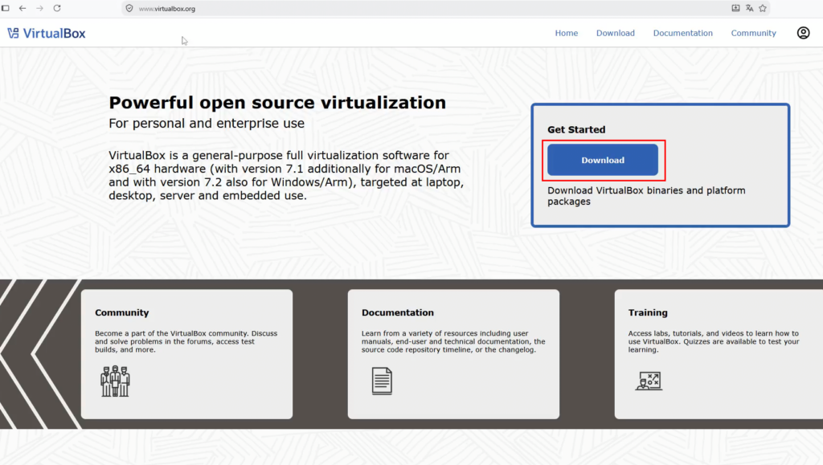Open Community in the top navigation
The image size is (823, 465).
pyautogui.click(x=753, y=33)
